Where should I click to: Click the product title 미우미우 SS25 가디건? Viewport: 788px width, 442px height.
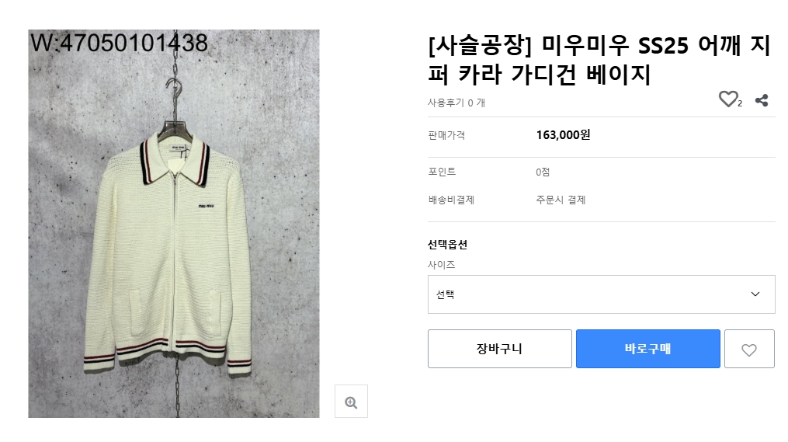tap(598, 61)
